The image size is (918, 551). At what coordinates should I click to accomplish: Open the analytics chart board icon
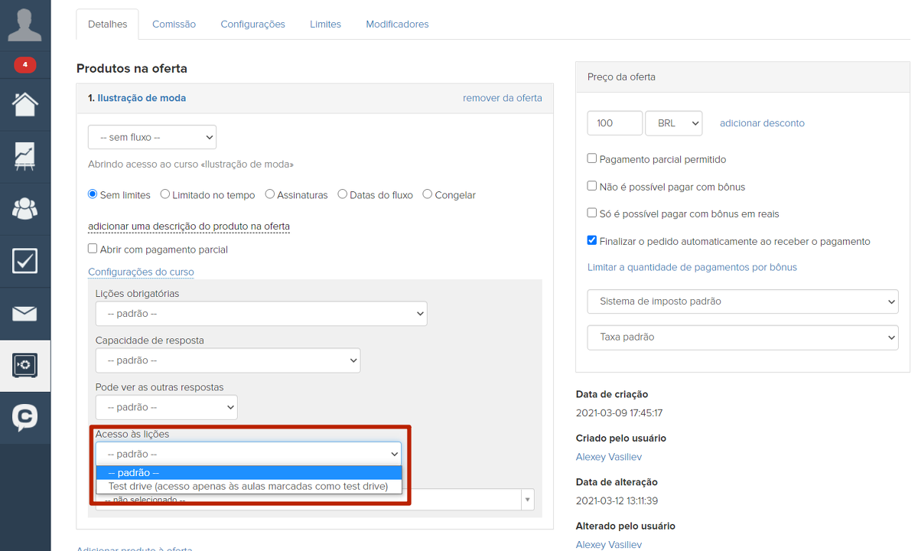click(25, 156)
